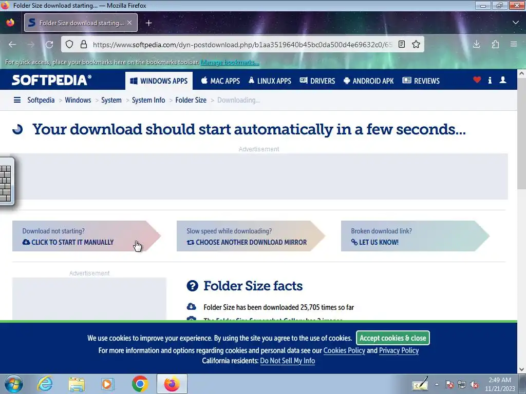526x394 pixels.
Task: Click the taskbar clock showing 2:49 AM
Action: pos(500,384)
